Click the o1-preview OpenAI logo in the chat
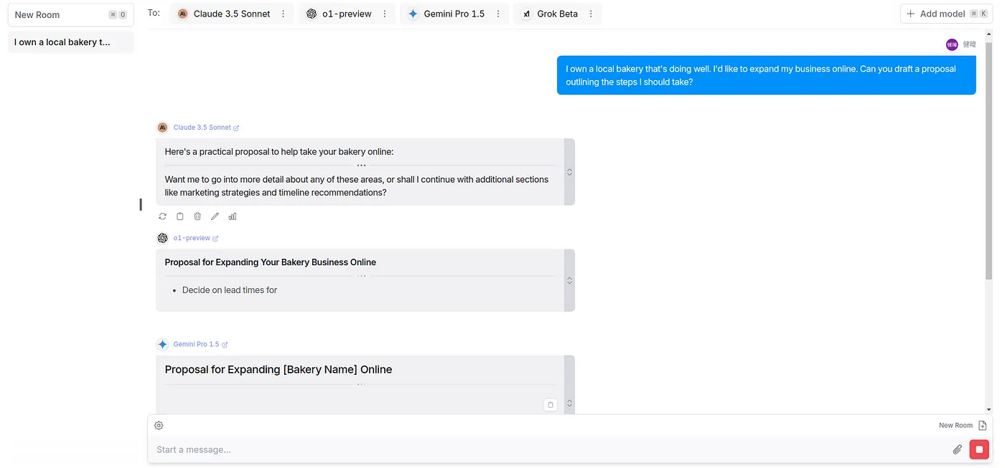 [162, 238]
